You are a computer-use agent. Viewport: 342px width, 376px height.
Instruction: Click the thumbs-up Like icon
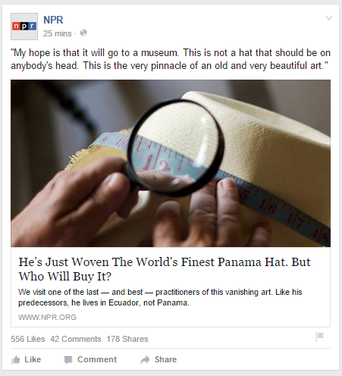click(16, 359)
